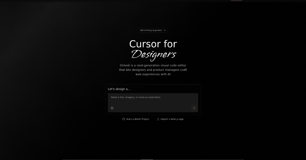Select the paste-a-link placeholder text area
The width and height of the screenshot is (306, 160).
coord(136,97)
